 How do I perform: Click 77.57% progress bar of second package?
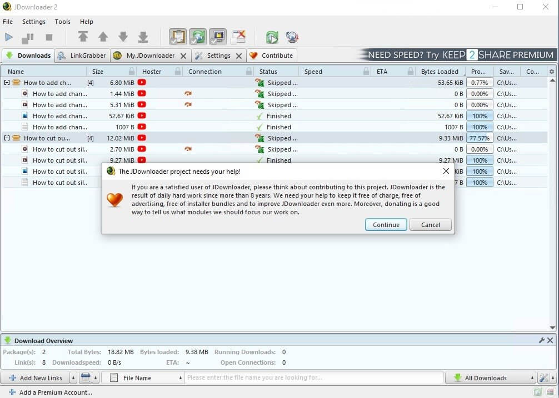tap(480, 138)
